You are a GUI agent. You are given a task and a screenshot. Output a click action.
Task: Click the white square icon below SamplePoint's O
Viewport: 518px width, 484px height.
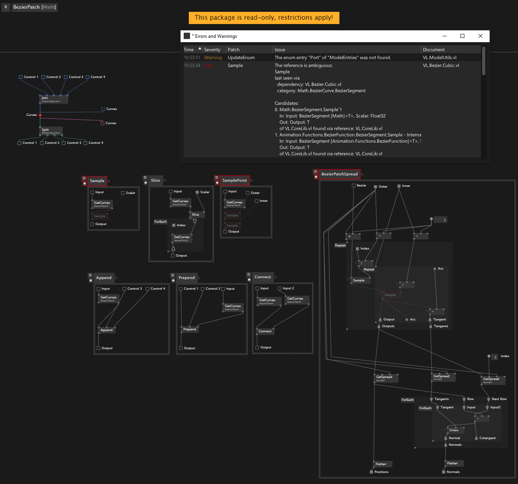(x=217, y=183)
